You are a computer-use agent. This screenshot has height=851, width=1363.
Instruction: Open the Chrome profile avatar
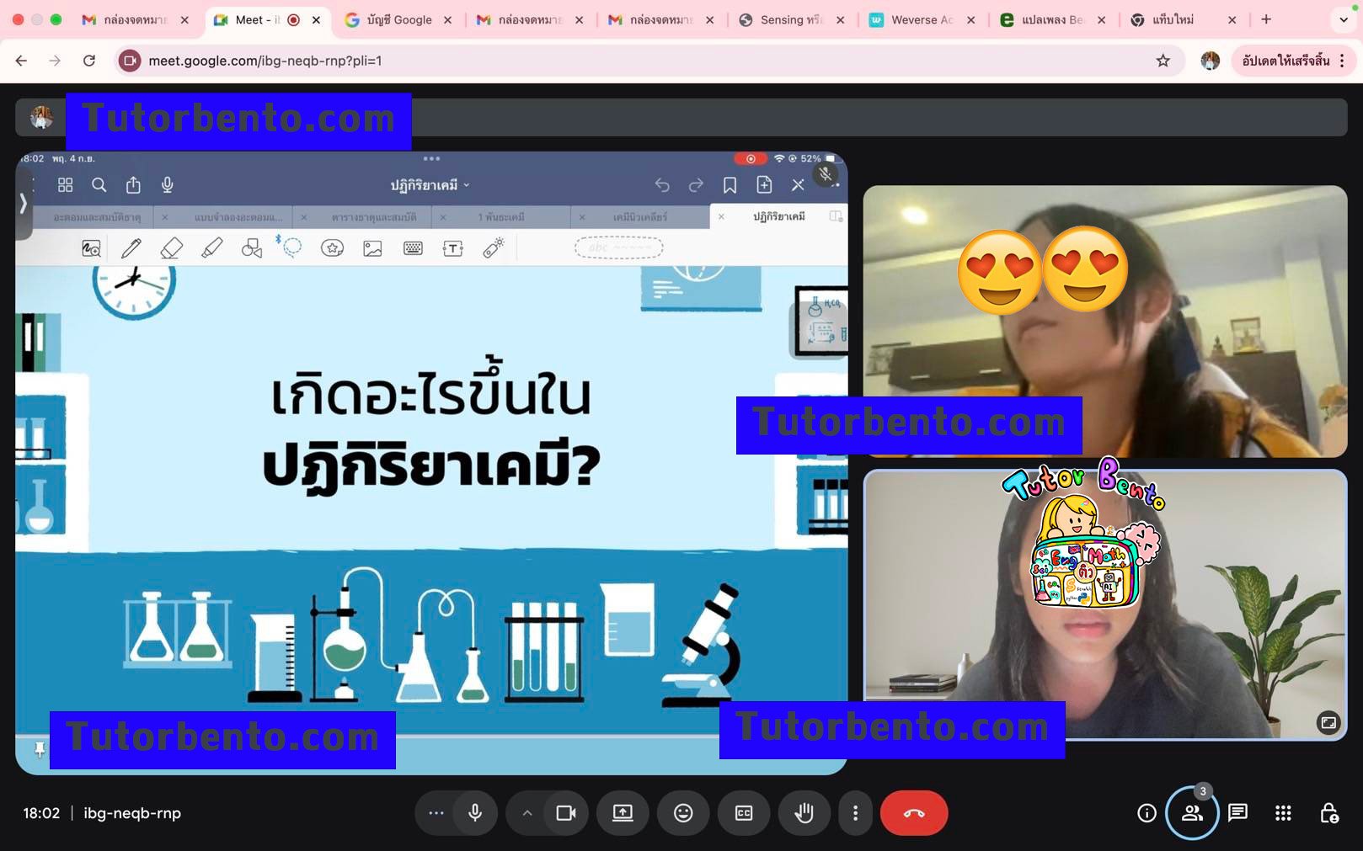coord(1211,61)
